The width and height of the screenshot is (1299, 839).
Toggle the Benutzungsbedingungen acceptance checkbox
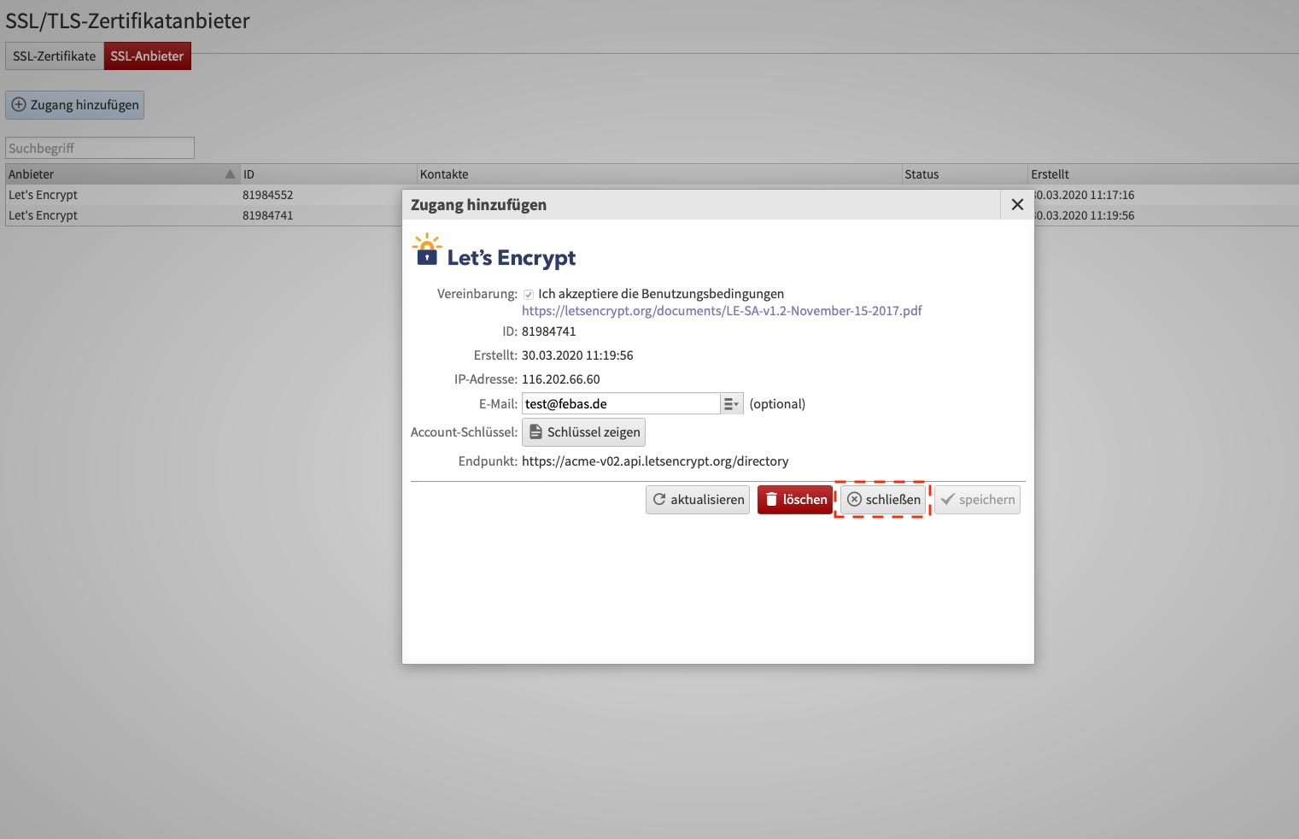pyautogui.click(x=529, y=294)
